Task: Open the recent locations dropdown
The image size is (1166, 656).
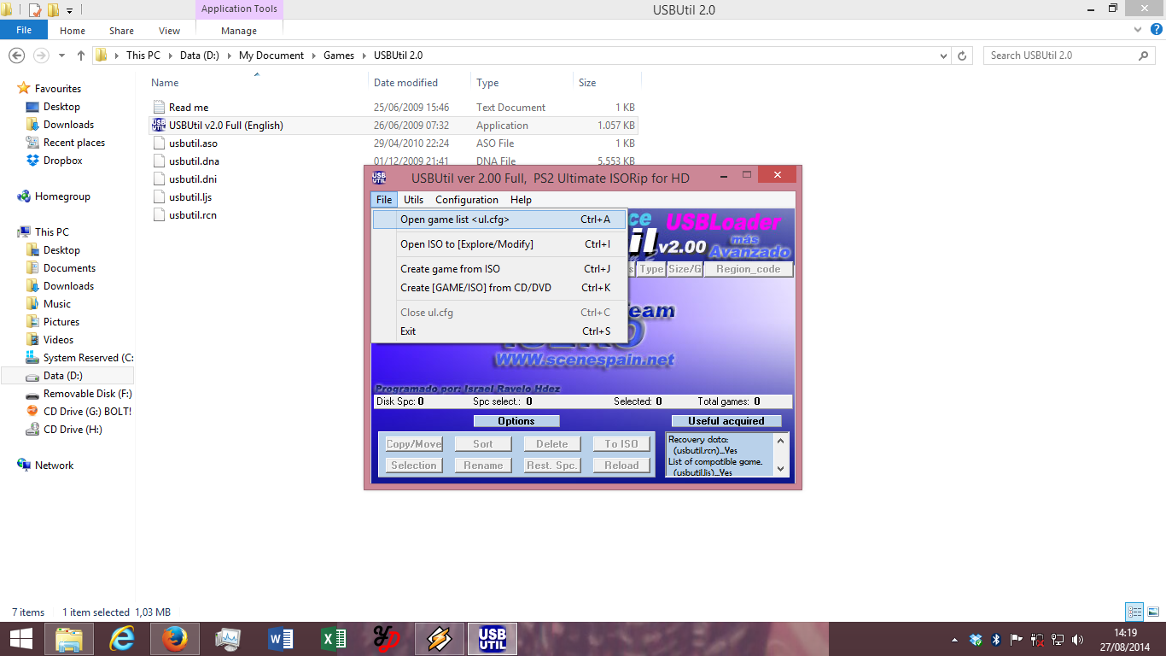Action: click(61, 56)
